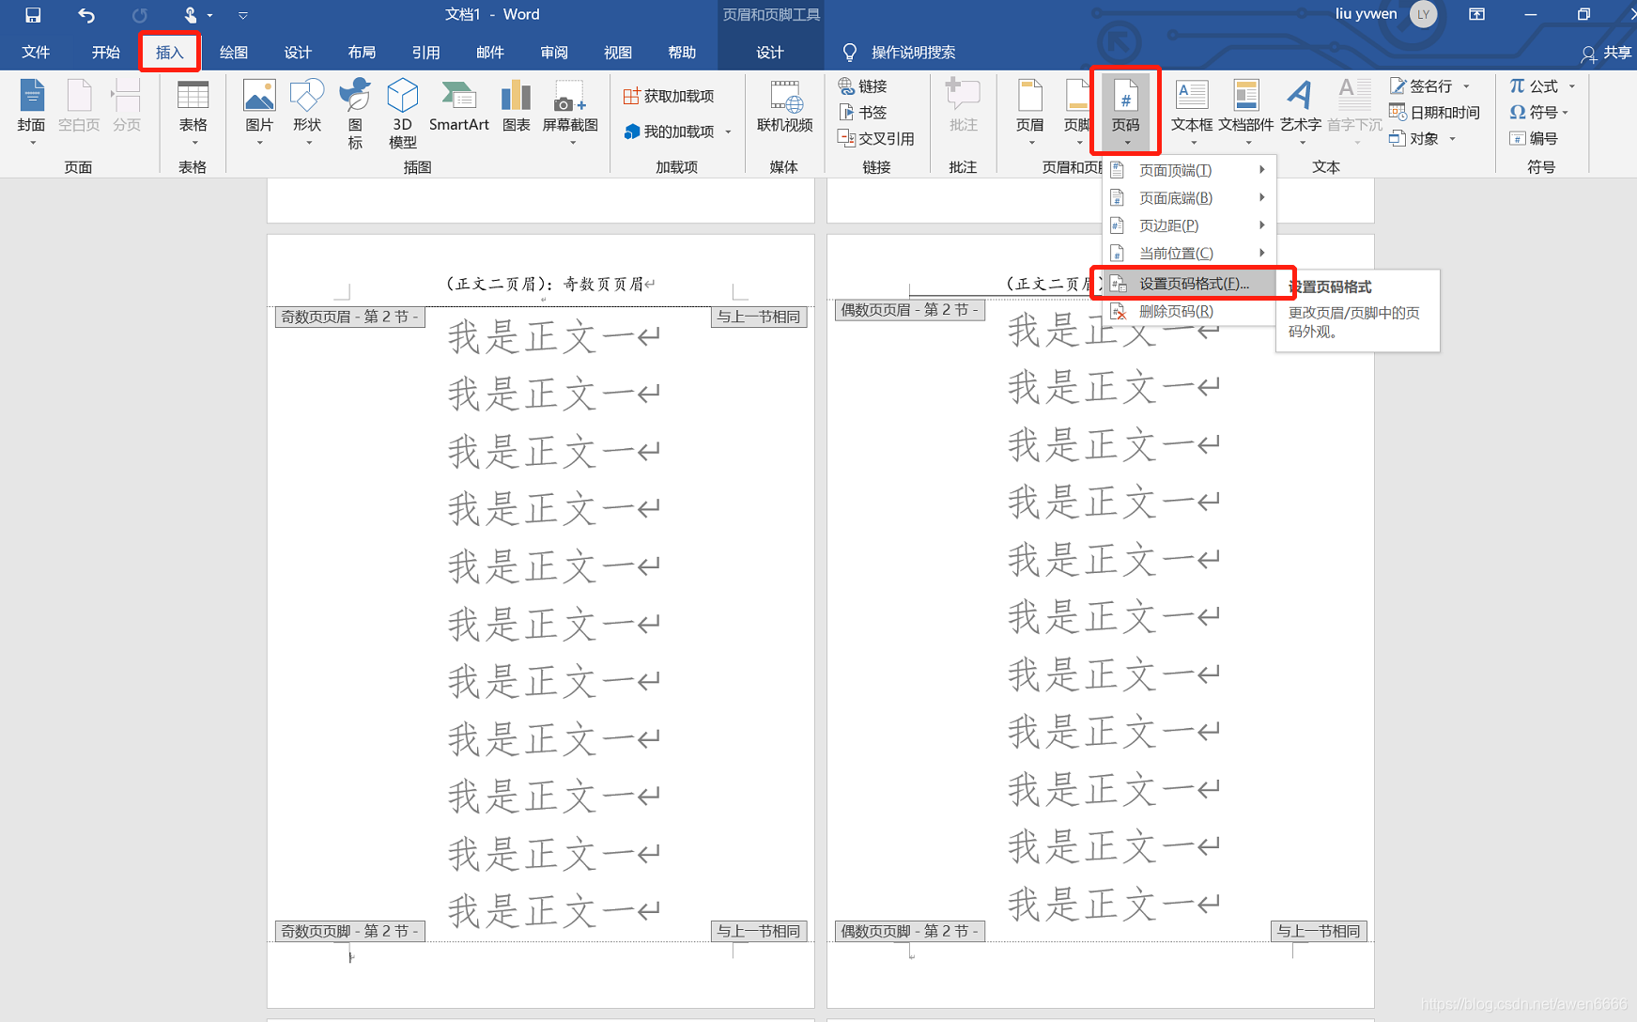Viewport: 1637px width, 1022px height.
Task: Expand Symbol (符号) dropdown
Action: 1566,113
